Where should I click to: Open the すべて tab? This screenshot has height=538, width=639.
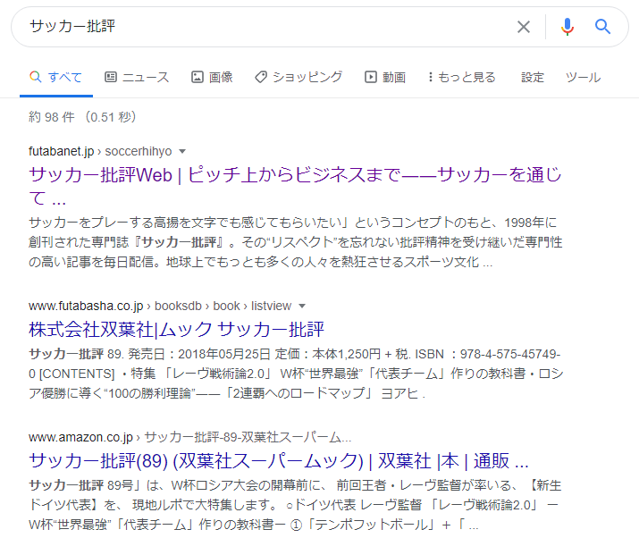click(56, 77)
